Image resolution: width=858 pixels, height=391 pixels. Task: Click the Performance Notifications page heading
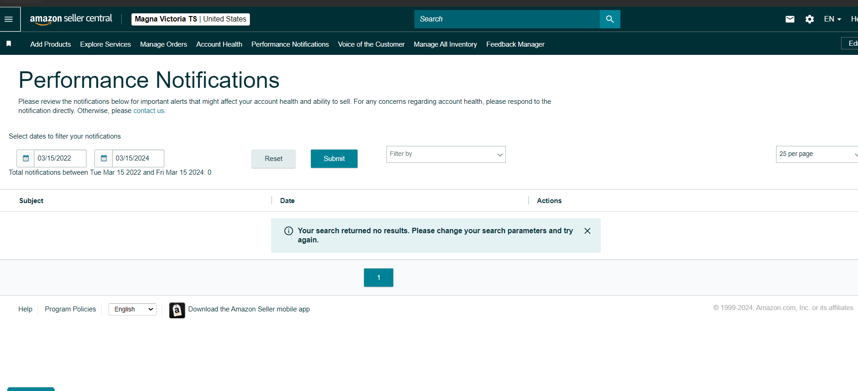(149, 80)
